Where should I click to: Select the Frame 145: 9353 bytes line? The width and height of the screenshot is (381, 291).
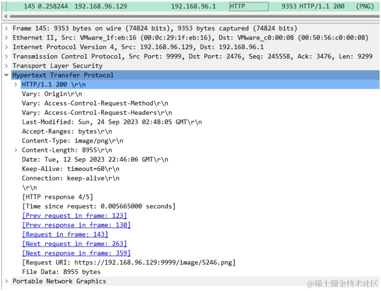155,28
